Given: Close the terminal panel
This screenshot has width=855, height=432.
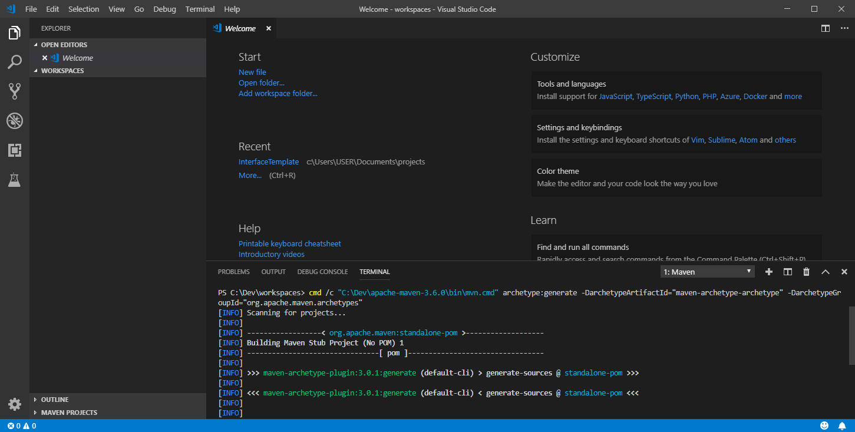Looking at the screenshot, I should pos(844,272).
